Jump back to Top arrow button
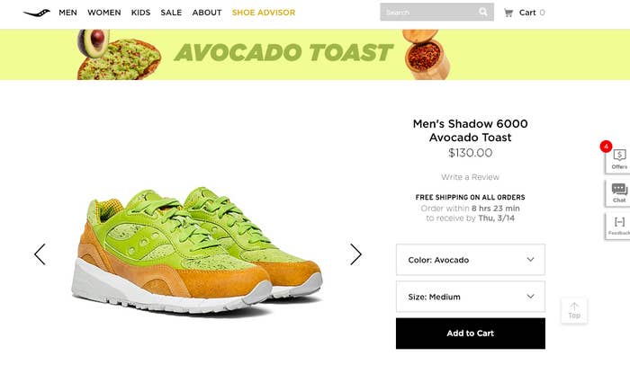 (x=574, y=310)
